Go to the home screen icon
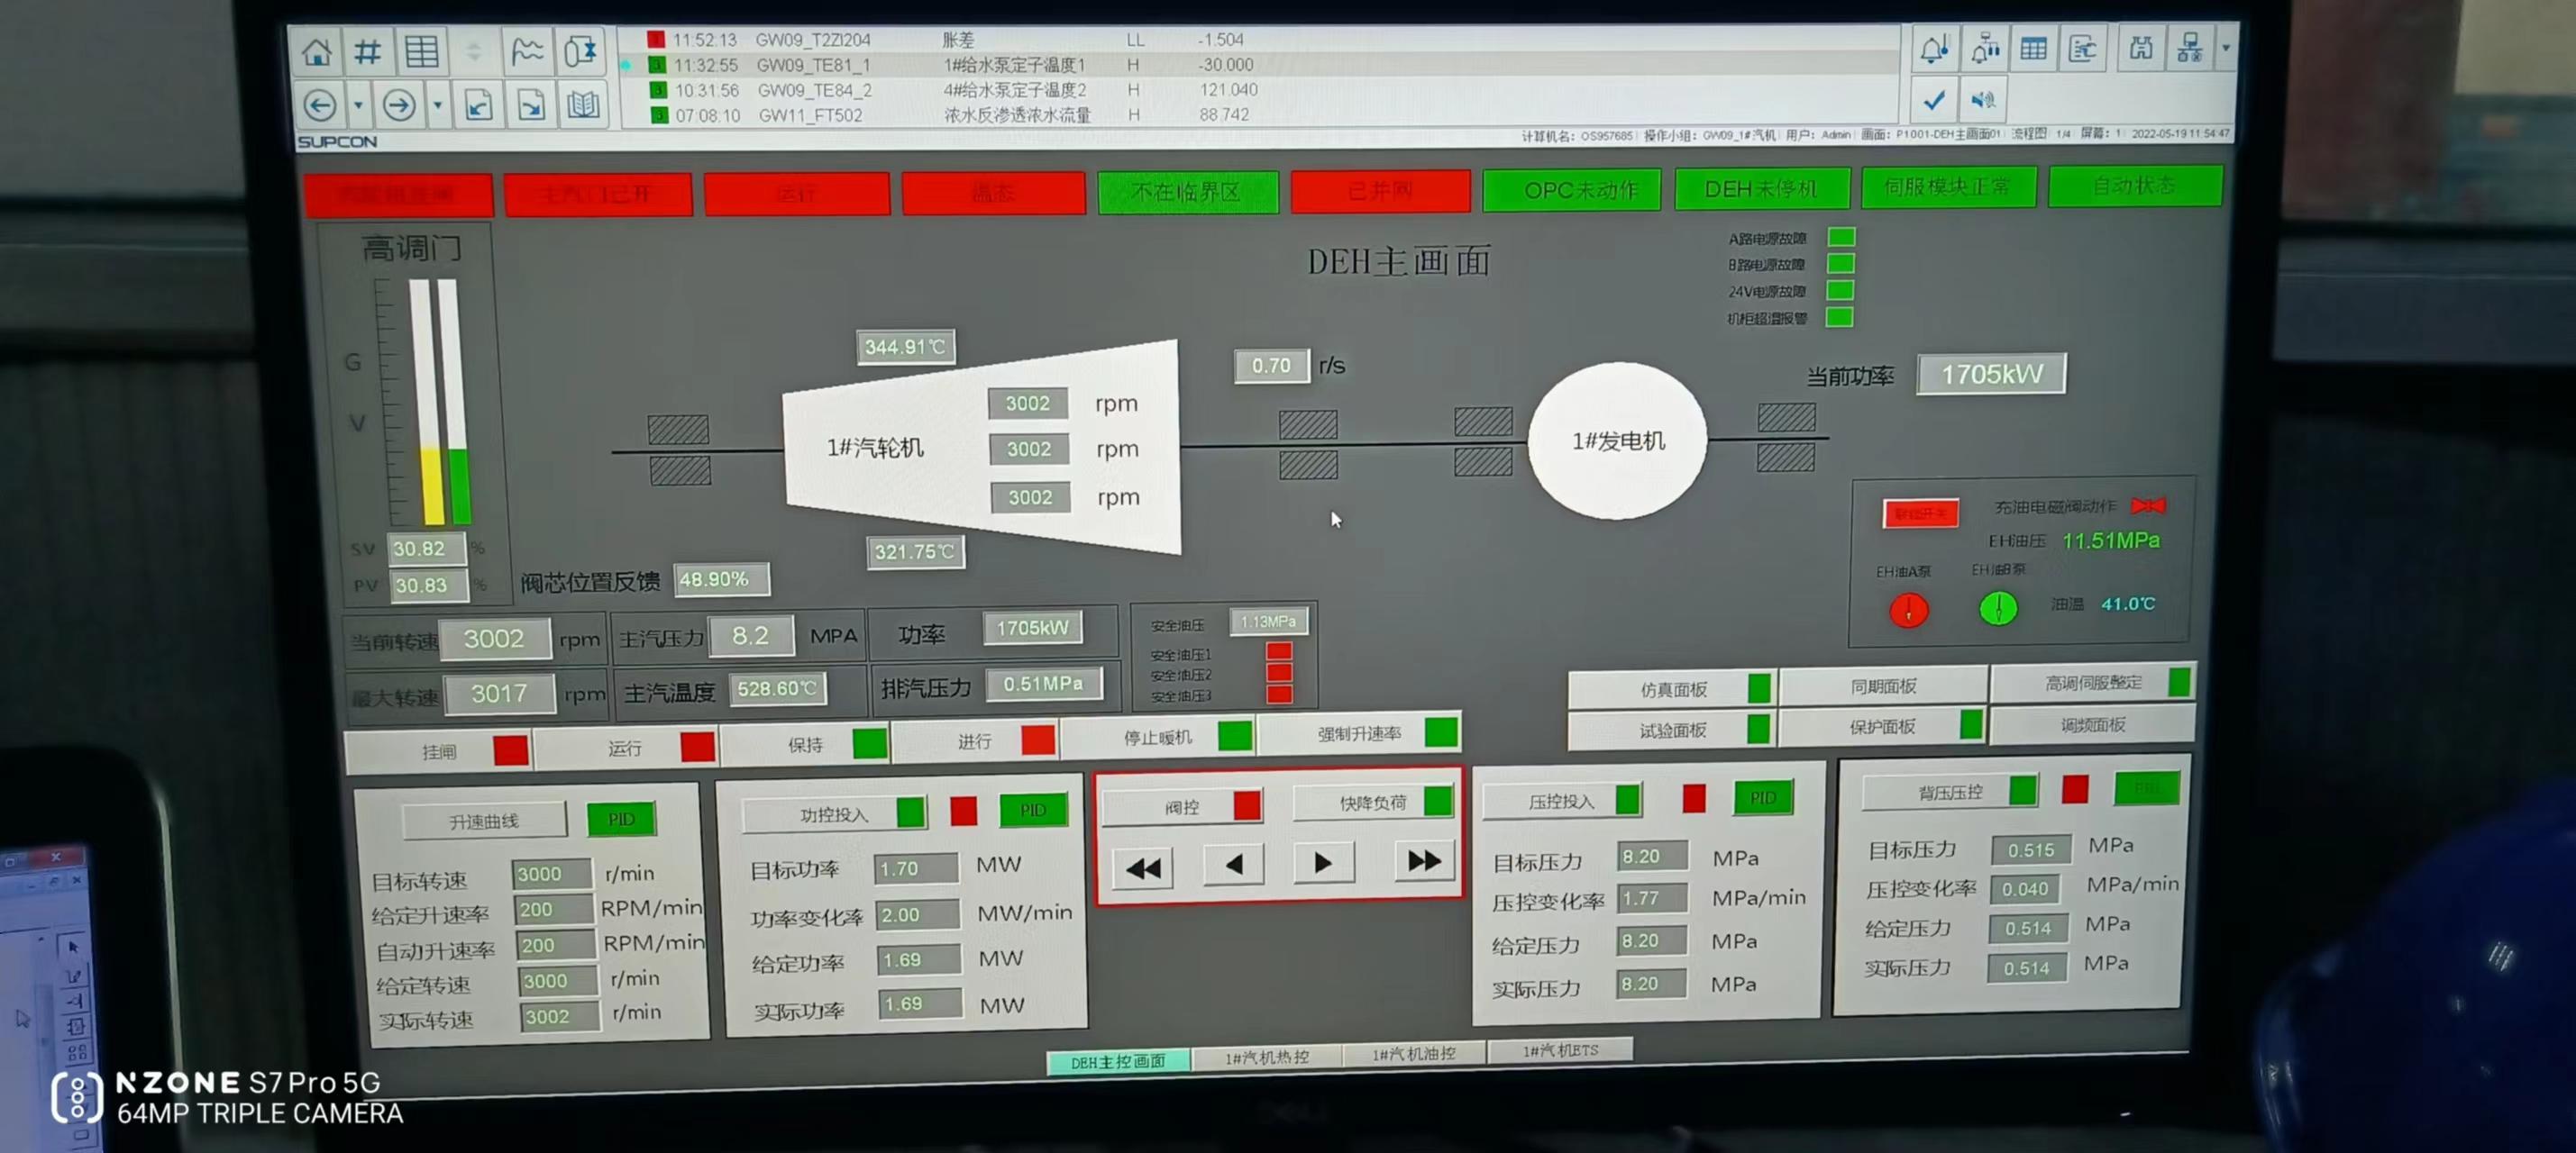This screenshot has width=2576, height=1153. (318, 51)
